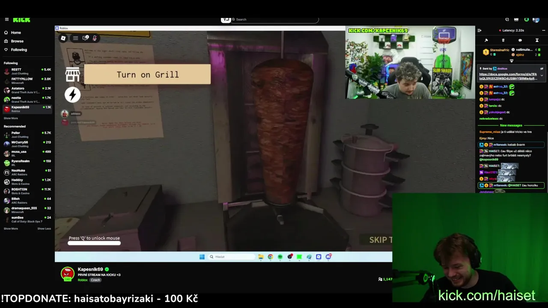Open the FATTYPILLOW channel

click(x=27, y=81)
